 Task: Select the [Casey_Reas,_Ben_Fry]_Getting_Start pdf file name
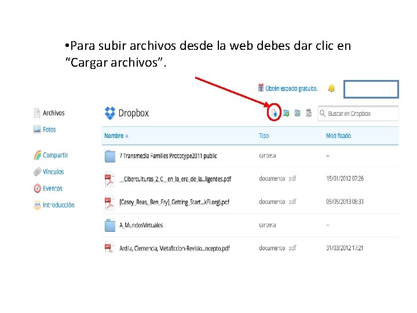click(174, 202)
